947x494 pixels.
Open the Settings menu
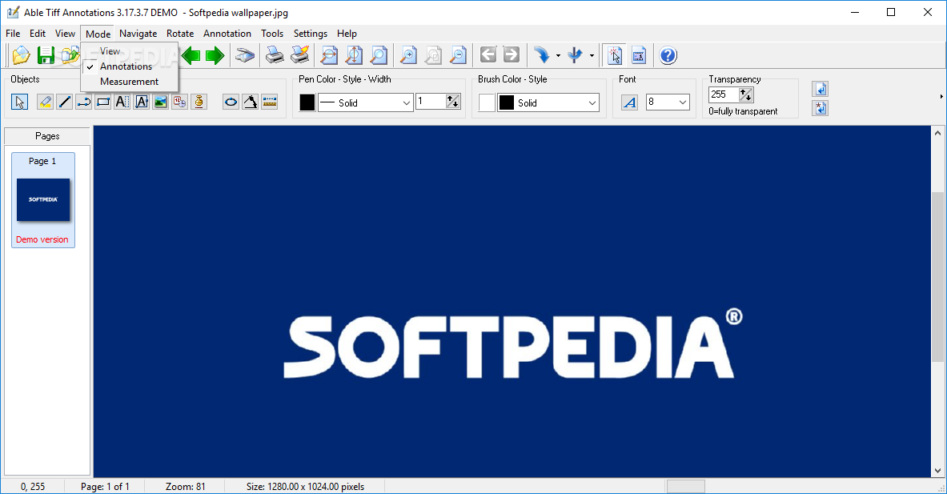tap(311, 34)
